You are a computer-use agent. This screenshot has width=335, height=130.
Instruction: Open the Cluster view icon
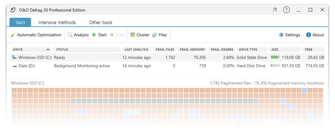tap(133, 35)
